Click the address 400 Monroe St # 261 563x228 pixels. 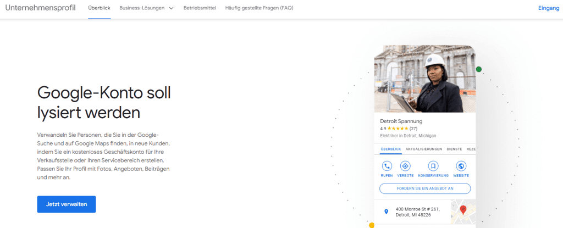click(418, 212)
